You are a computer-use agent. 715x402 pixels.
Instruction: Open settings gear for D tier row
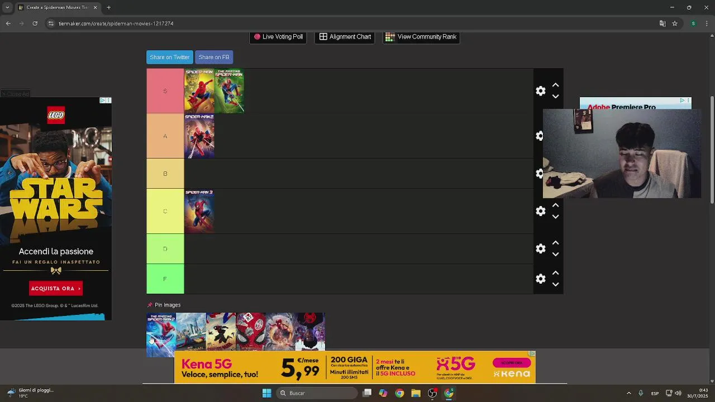click(x=540, y=248)
